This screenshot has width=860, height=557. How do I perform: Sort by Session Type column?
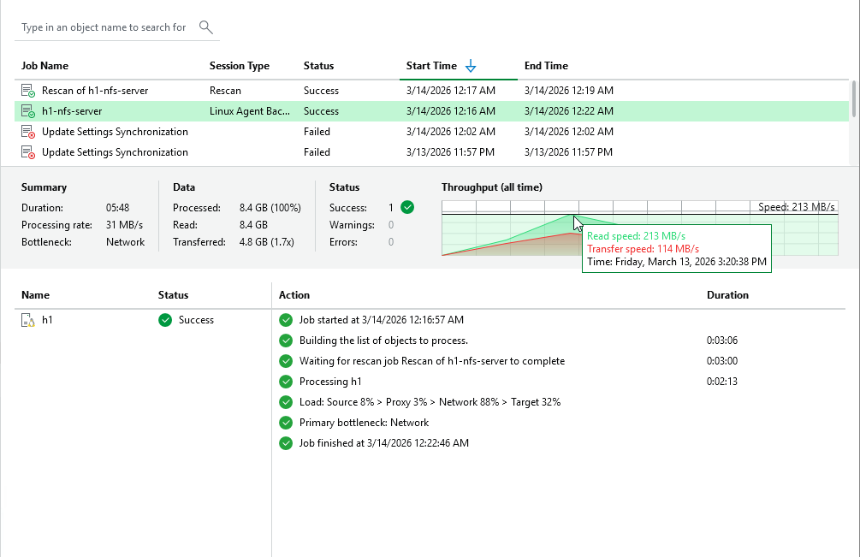(x=239, y=66)
